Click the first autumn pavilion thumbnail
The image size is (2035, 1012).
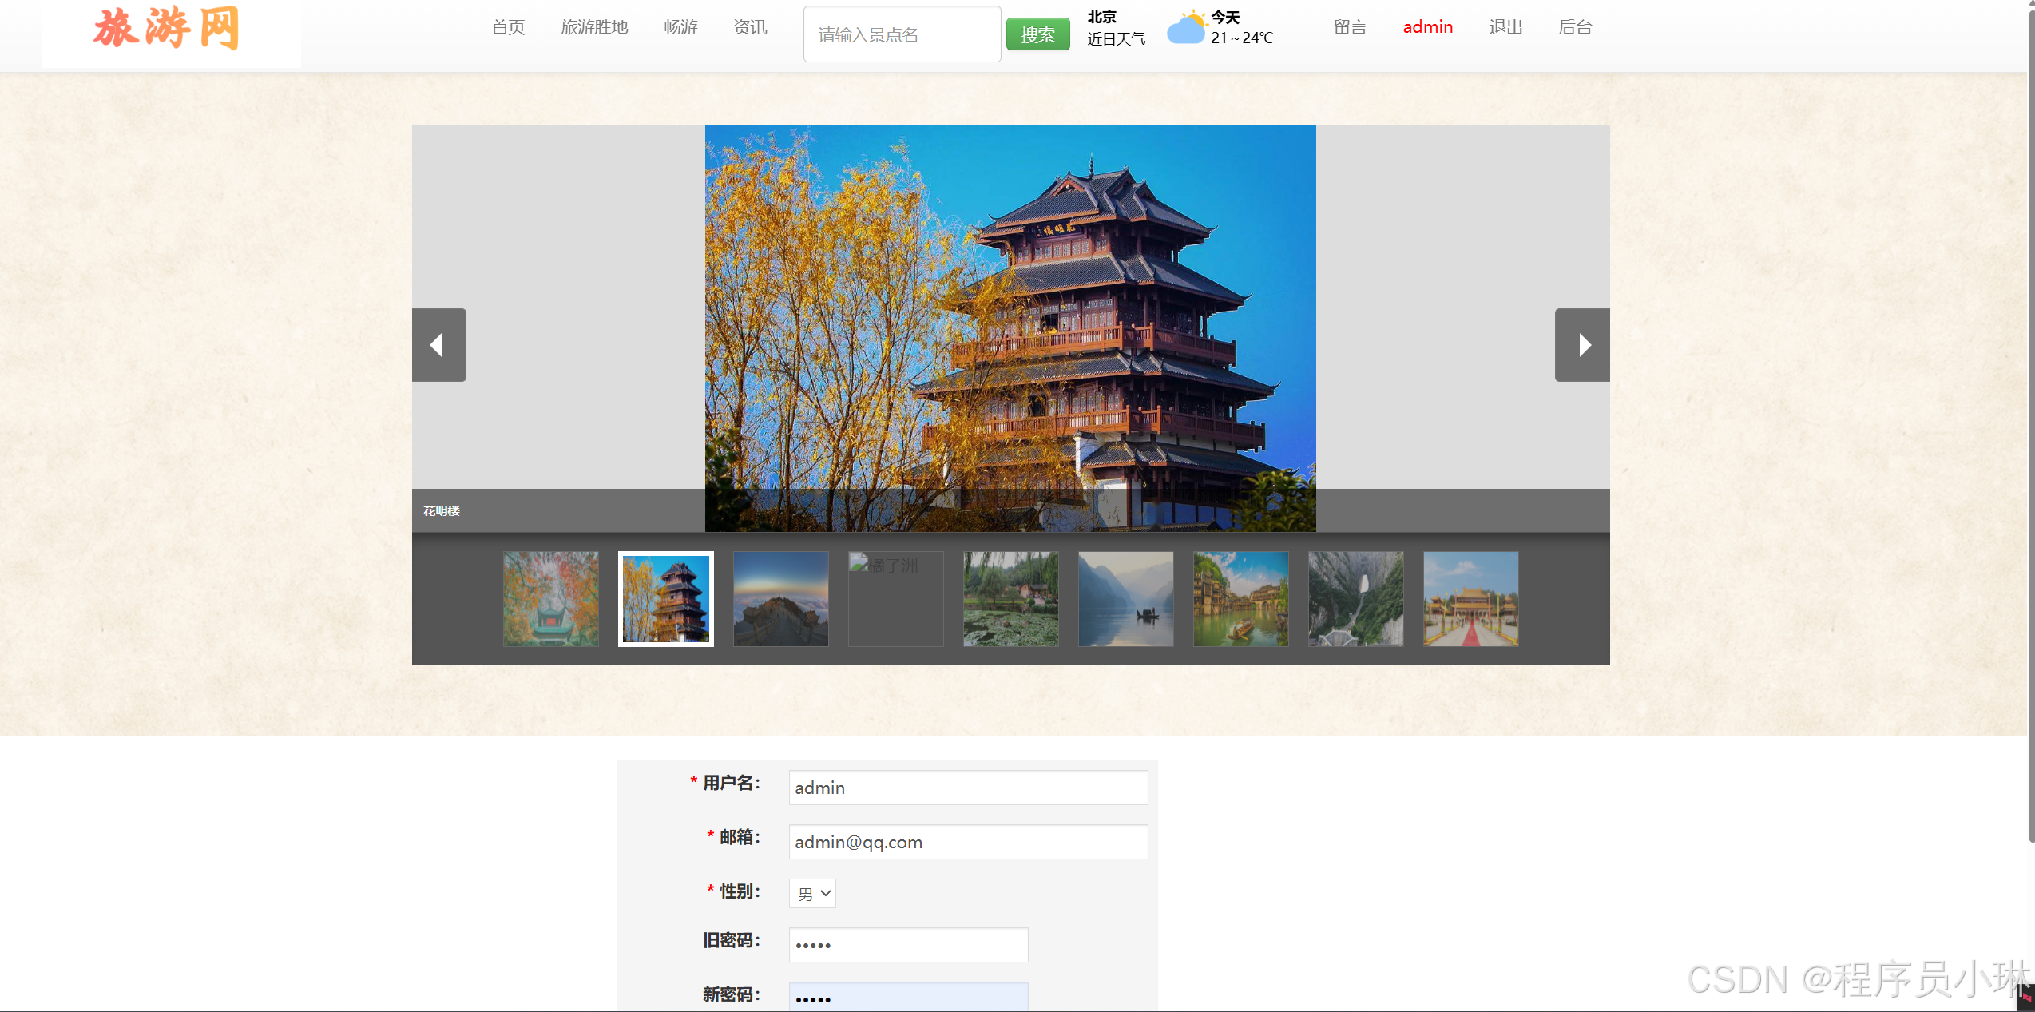pyautogui.click(x=550, y=598)
